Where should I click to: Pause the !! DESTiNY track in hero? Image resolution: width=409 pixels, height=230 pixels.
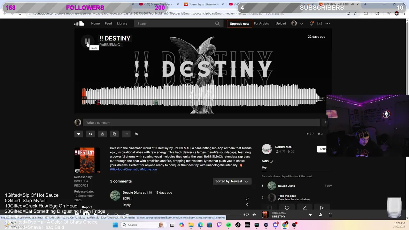coord(88,42)
